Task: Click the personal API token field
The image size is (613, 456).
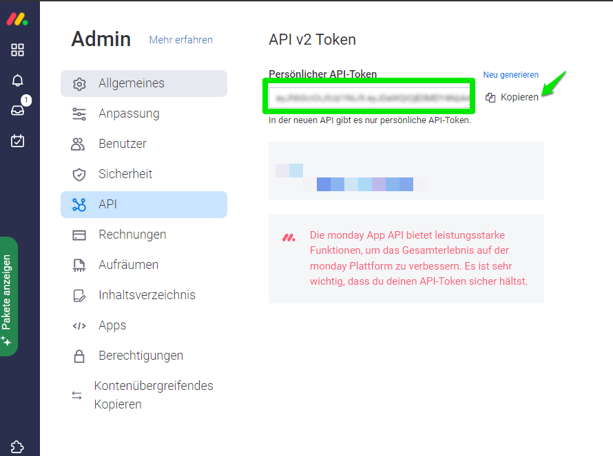Action: (x=369, y=98)
